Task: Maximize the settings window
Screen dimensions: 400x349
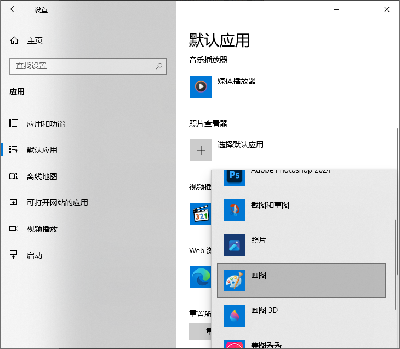Action: click(362, 9)
